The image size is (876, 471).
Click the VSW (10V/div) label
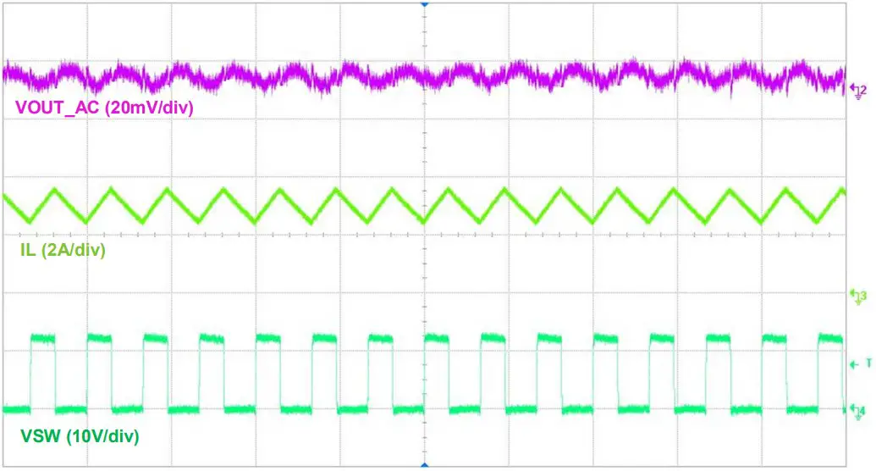coord(80,435)
